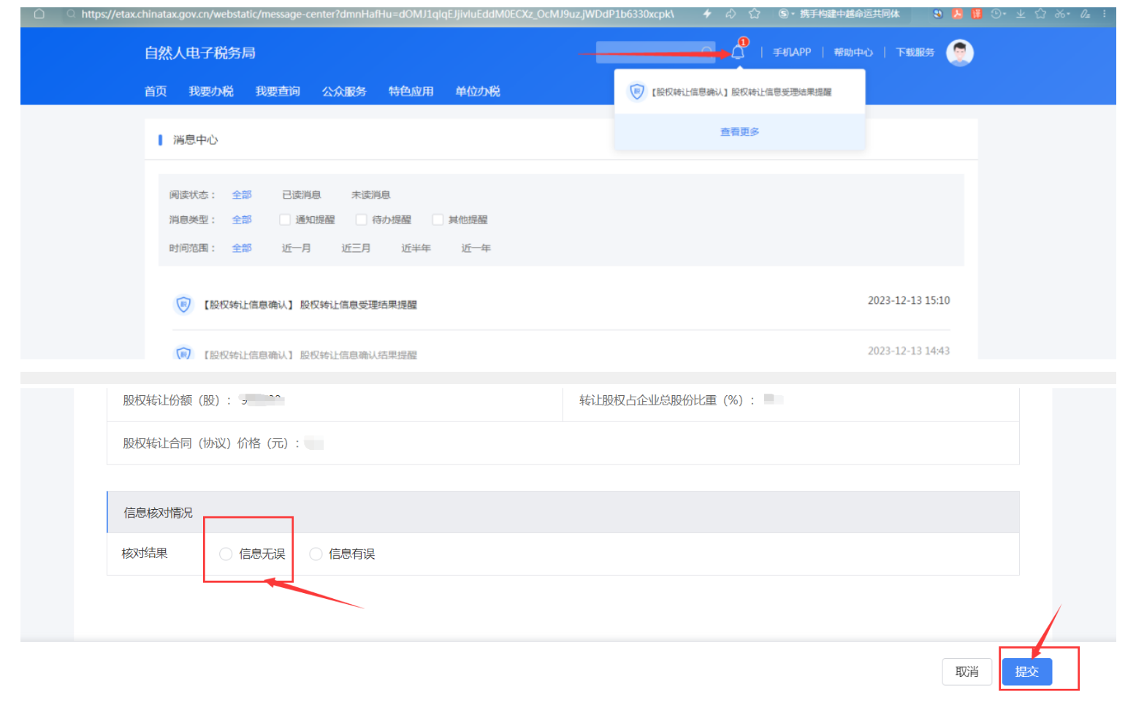Open favorites star in browser toolbar
Image resolution: width=1136 pixels, height=707 pixels.
click(1040, 14)
